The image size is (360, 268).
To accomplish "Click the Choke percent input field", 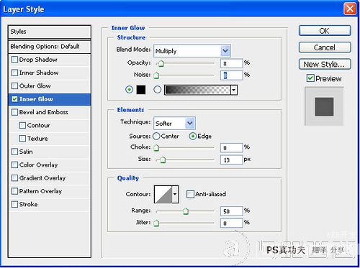I will (232, 148).
